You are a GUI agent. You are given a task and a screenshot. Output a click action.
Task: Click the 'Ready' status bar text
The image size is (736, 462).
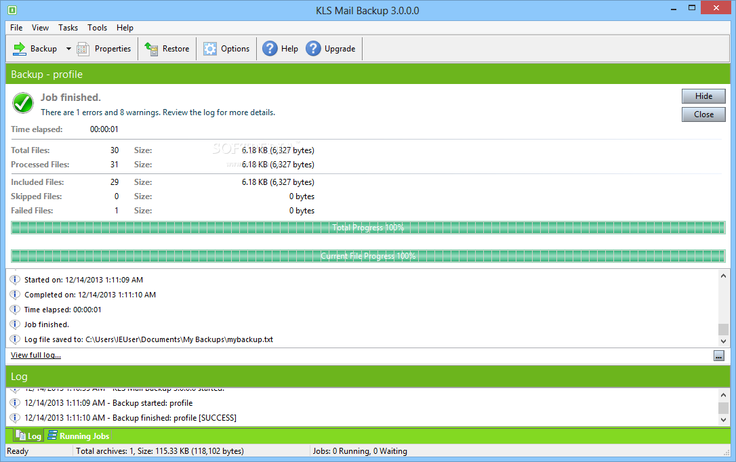point(18,450)
